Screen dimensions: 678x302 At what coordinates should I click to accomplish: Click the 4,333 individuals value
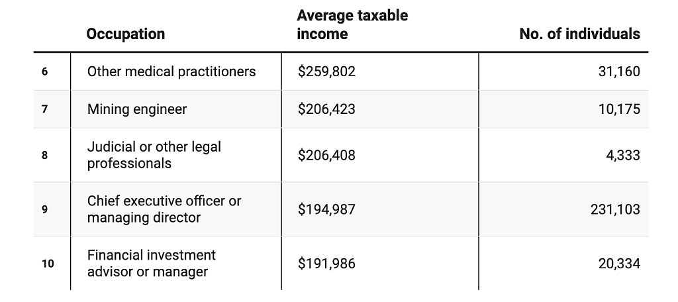622,155
